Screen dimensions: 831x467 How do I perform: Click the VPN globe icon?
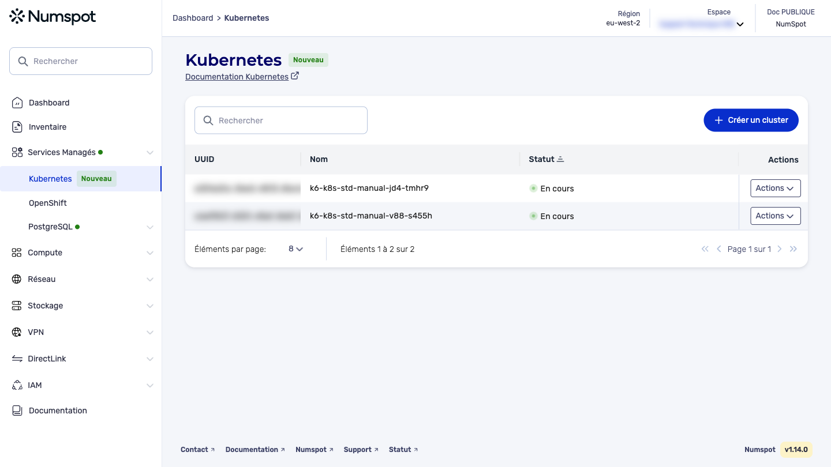[17, 332]
